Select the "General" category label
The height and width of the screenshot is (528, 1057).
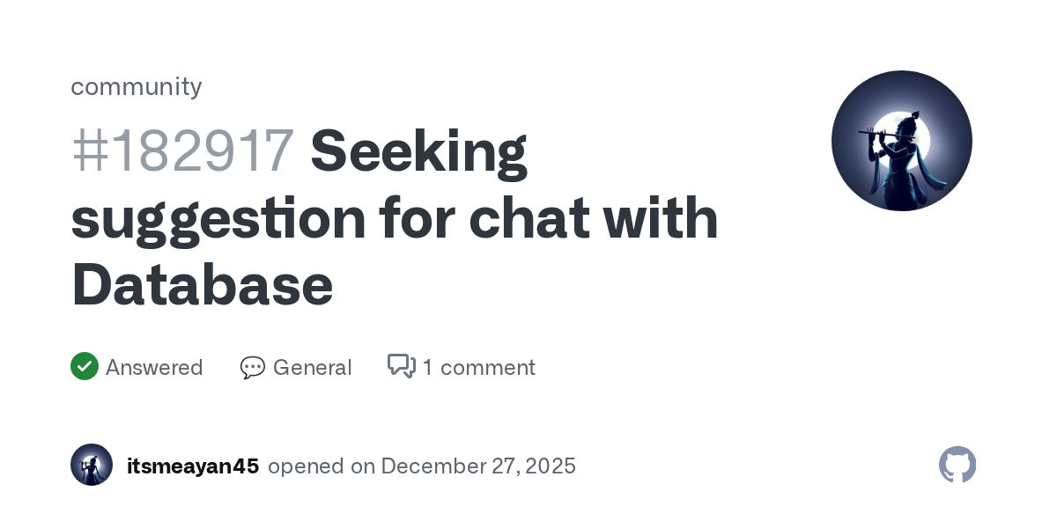click(312, 367)
